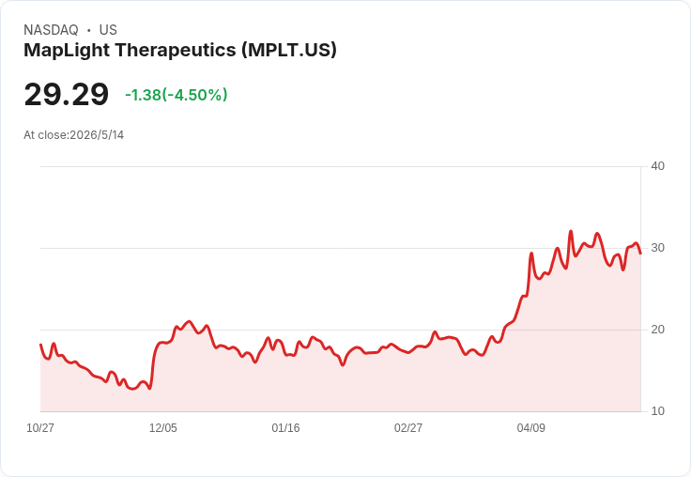
Task: Click the 20 price axis label
Action: tap(657, 330)
